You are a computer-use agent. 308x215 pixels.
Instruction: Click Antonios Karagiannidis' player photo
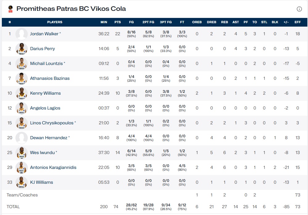point(22,167)
